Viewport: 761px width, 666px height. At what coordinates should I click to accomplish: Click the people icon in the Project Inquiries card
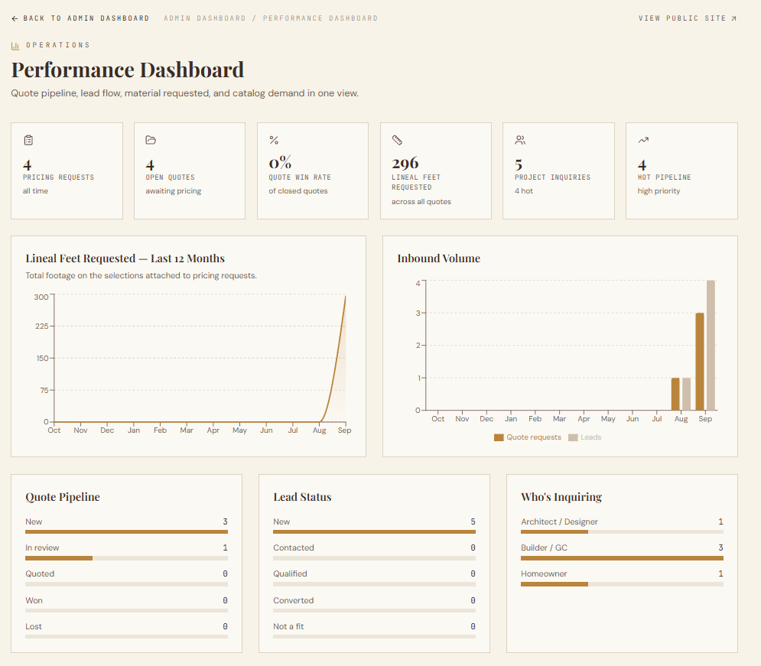click(520, 140)
